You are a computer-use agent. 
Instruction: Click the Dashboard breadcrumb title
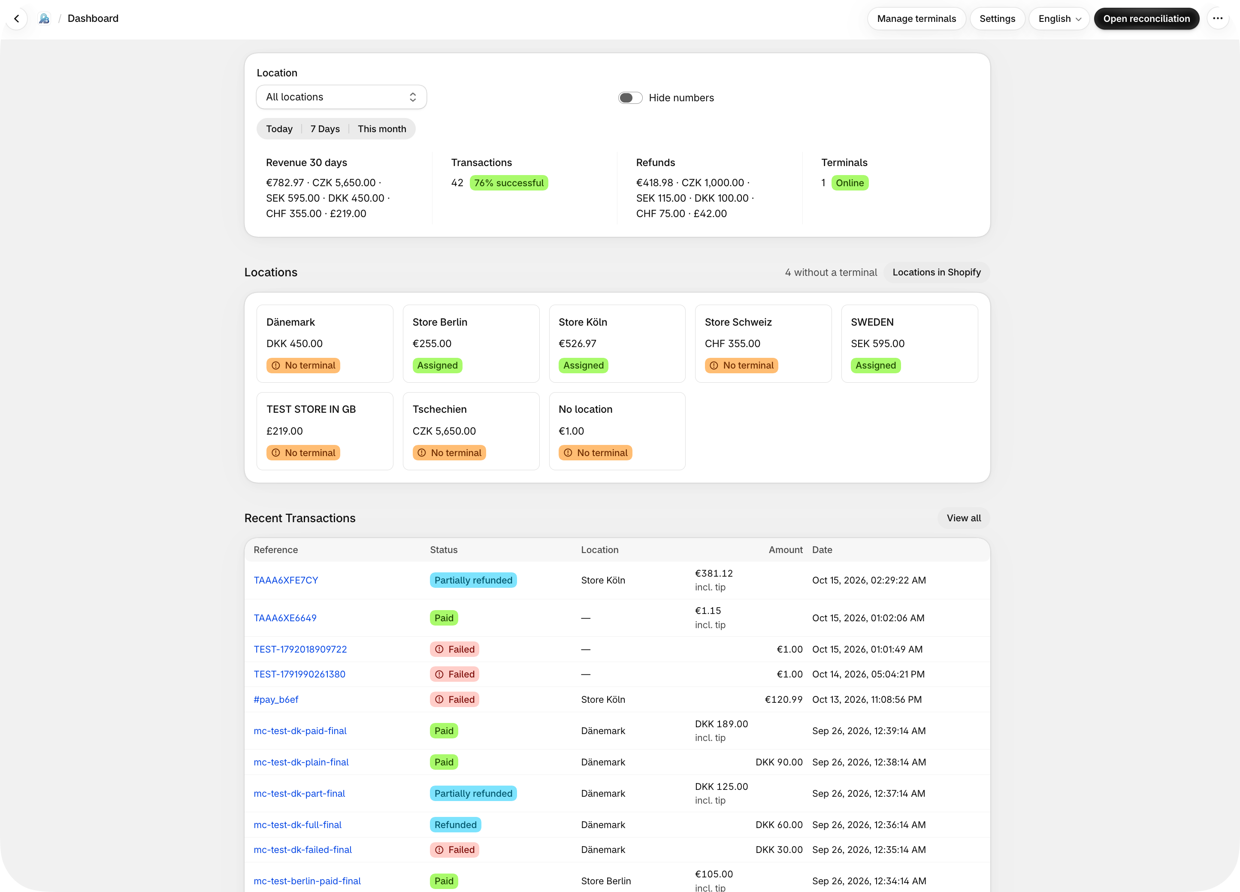[x=93, y=18]
